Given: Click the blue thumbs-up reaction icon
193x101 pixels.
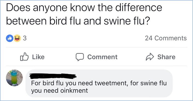Looking at the screenshot, I should tap(10, 38).
